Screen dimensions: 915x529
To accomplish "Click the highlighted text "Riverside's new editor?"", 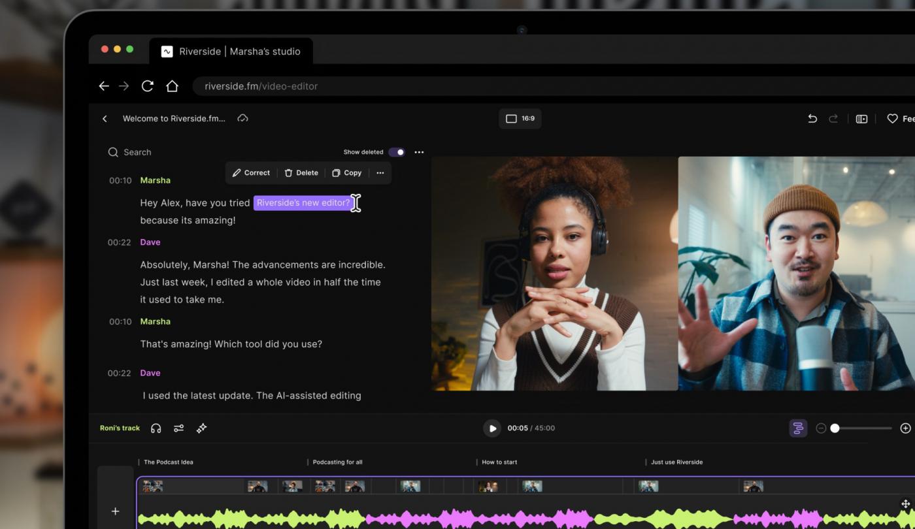I will pyautogui.click(x=303, y=202).
